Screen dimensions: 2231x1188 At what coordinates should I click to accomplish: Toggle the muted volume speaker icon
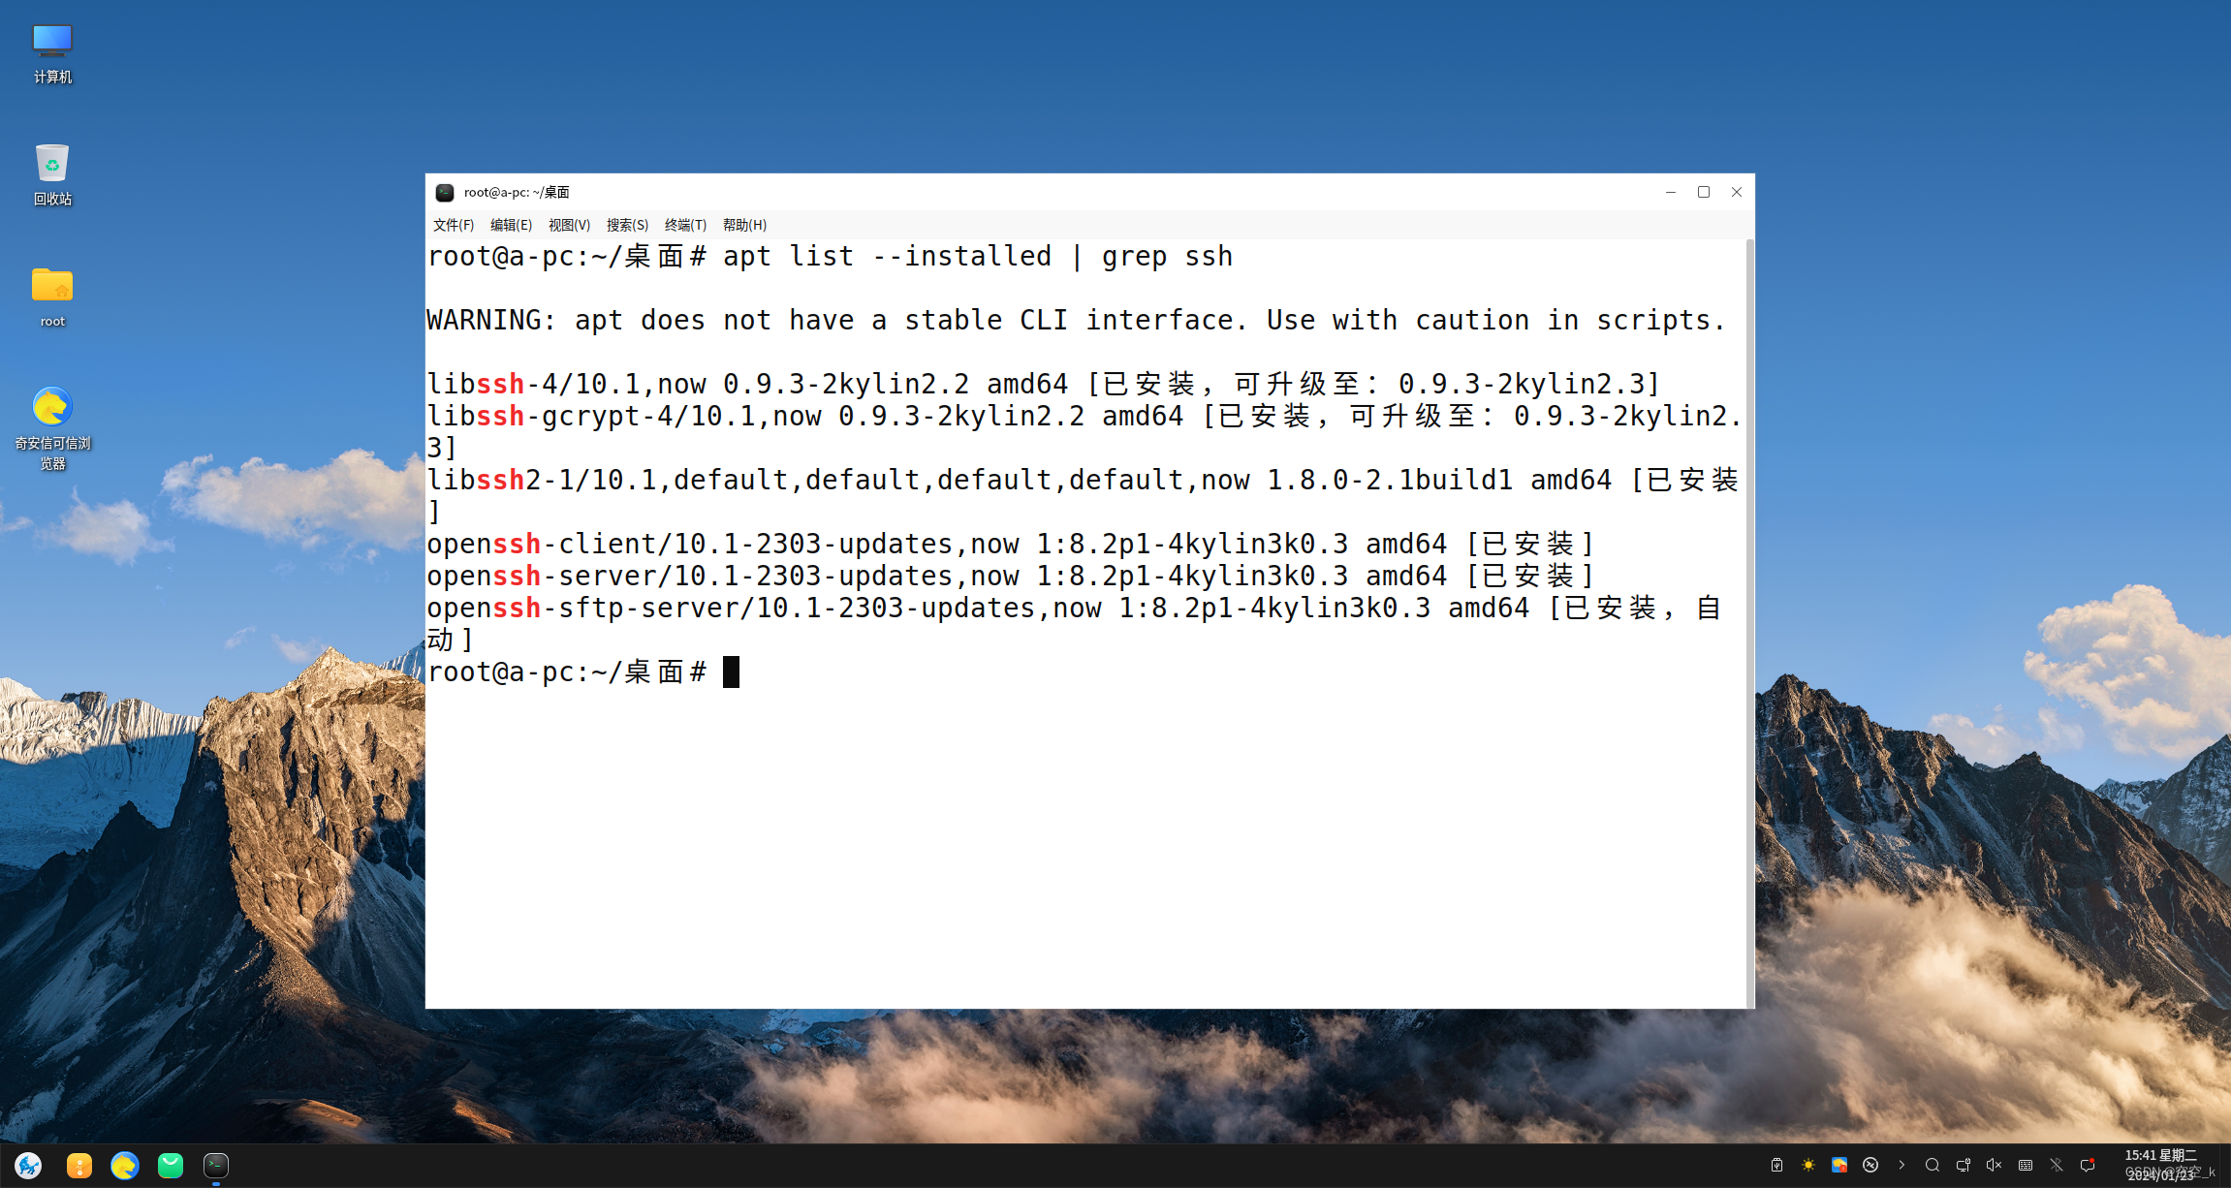(1994, 1165)
